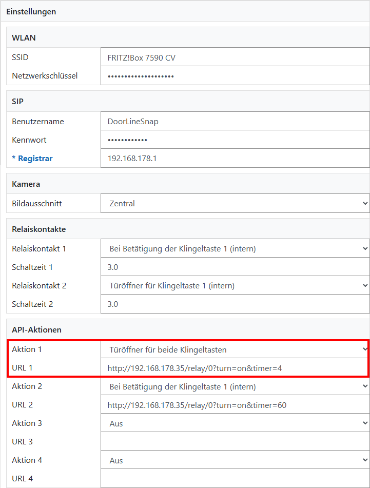Image resolution: width=370 pixels, height=488 pixels.
Task: Expand the Relaiskontakt 2 dropdown
Action: pyautogui.click(x=235, y=285)
